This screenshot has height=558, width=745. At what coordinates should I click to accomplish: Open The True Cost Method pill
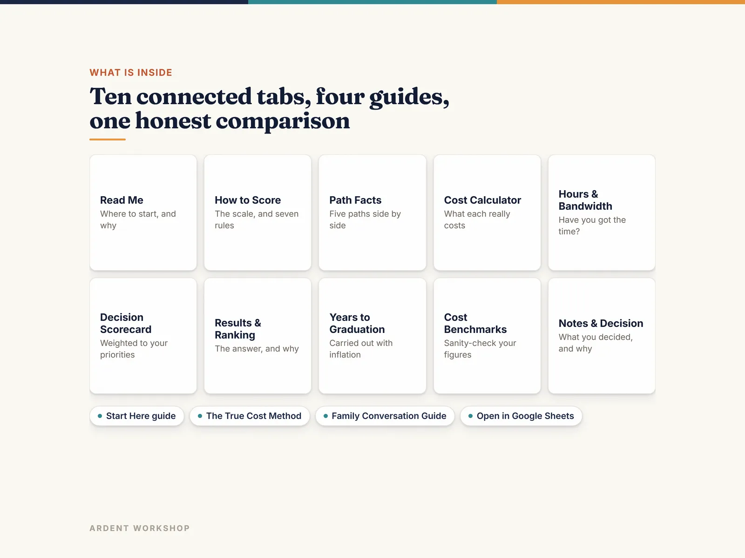(x=250, y=416)
